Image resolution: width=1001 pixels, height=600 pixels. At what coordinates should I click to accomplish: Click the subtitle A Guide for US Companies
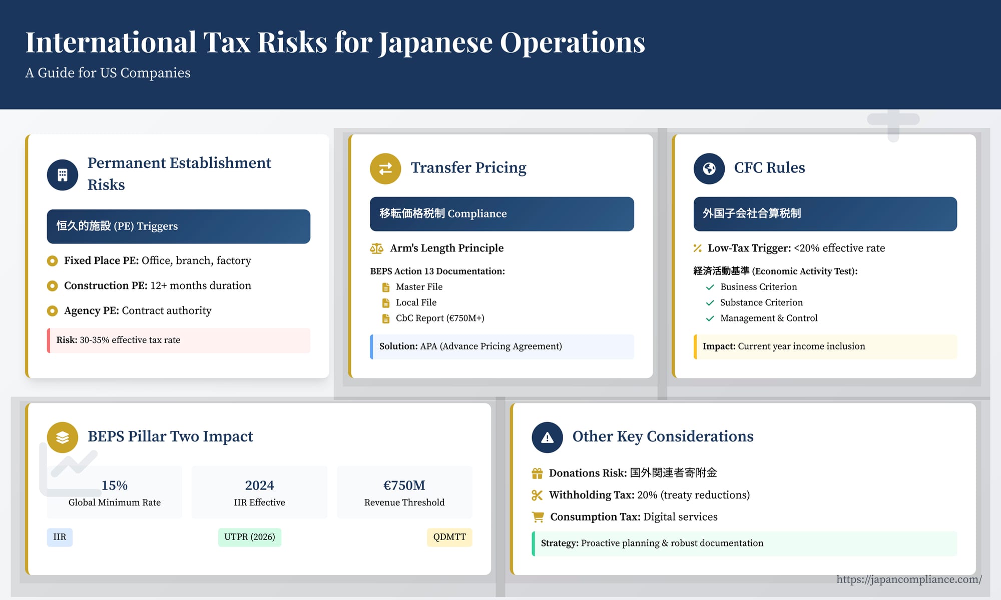point(108,73)
